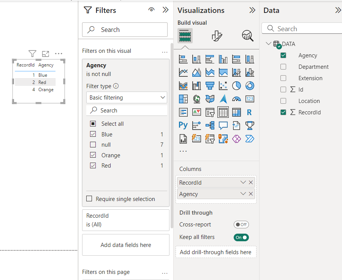Open the Analytics magnifier tab
The height and width of the screenshot is (280, 342).
pos(247,36)
